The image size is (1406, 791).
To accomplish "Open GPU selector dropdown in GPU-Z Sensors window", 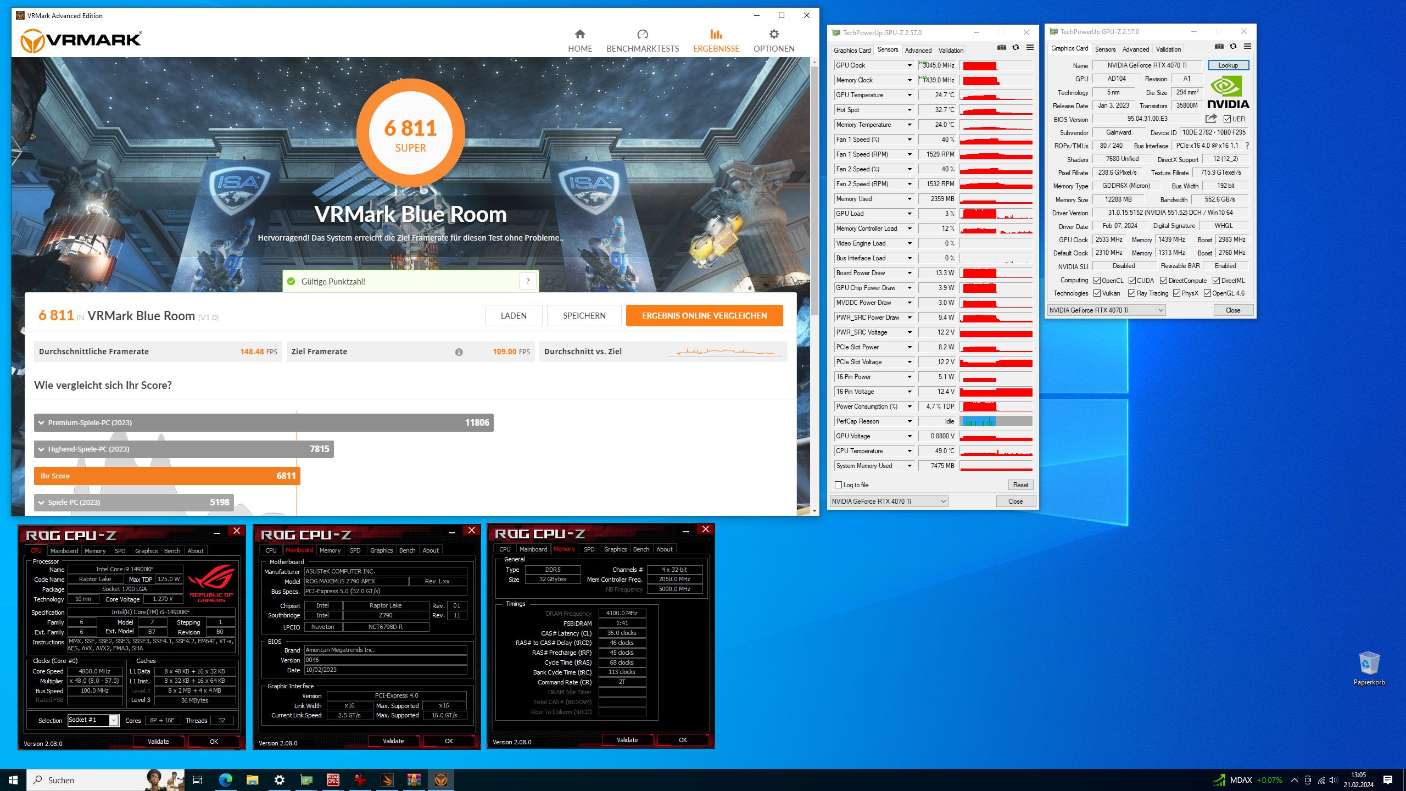I will tap(889, 502).
